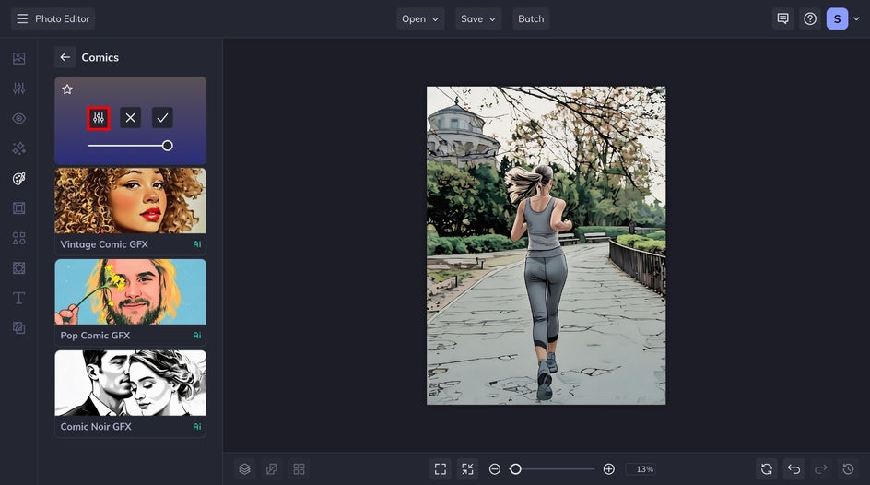Select the Text tool sidebar icon

tap(18, 298)
